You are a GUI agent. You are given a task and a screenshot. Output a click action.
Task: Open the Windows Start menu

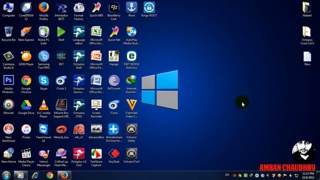[x=6, y=175]
